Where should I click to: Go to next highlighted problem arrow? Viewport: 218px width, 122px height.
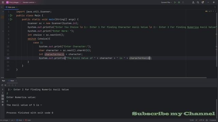point(216,11)
